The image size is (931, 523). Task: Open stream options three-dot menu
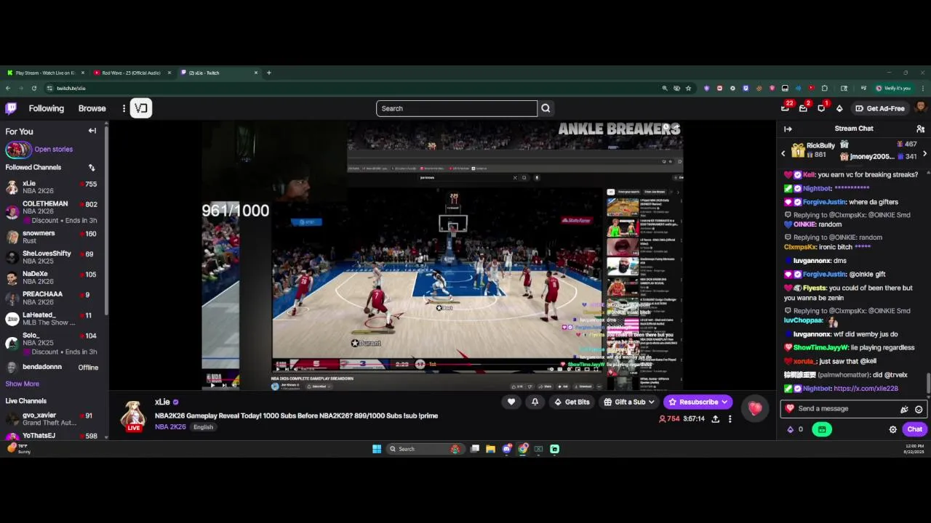[x=730, y=419]
